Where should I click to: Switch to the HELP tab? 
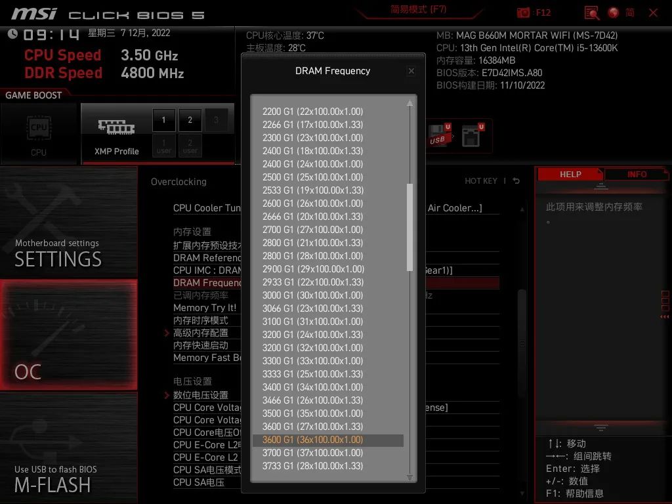pos(570,175)
